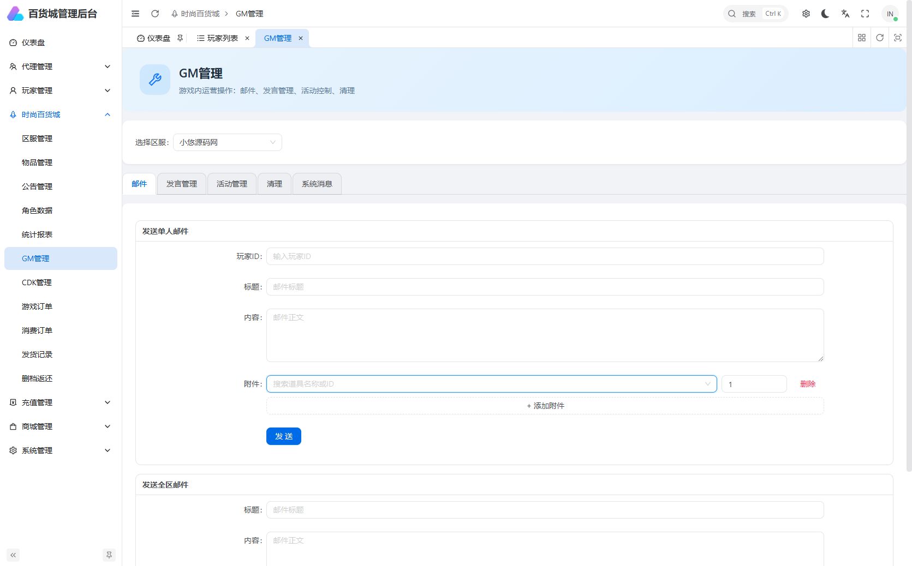Toggle the hamburger menu icon
Image resolution: width=912 pixels, height=566 pixels.
(135, 14)
